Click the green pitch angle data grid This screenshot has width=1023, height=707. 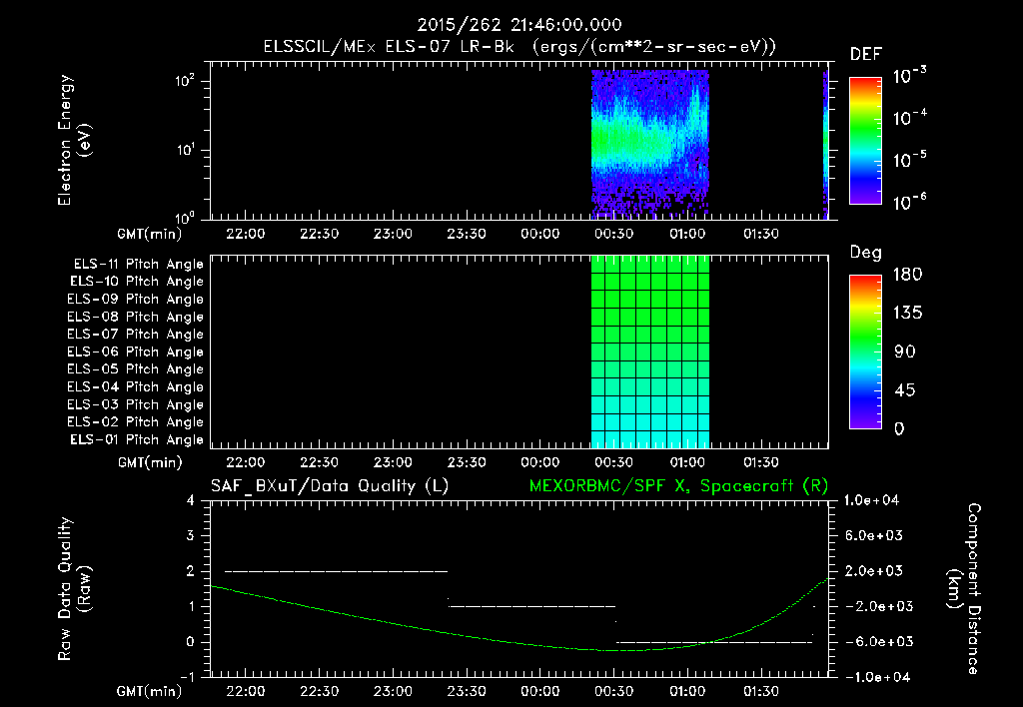click(x=649, y=352)
